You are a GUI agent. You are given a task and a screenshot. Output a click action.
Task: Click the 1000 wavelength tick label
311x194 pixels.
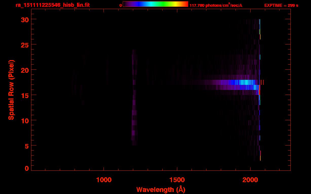[104, 180]
